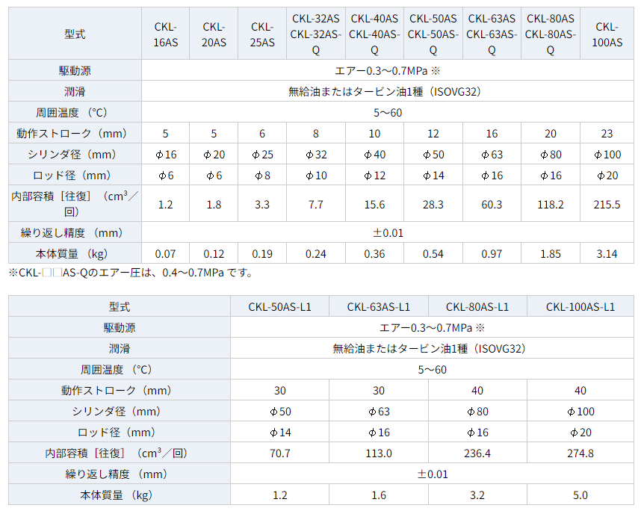Select the 236.4 internal volume cell
This screenshot has height=511, width=641.
477,453
